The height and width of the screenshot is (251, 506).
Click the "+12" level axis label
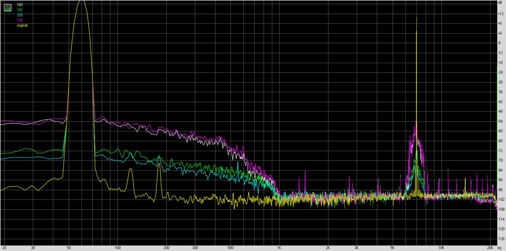[x=500, y=14]
